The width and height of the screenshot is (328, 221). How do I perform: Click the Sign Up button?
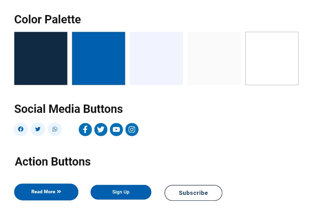(121, 192)
